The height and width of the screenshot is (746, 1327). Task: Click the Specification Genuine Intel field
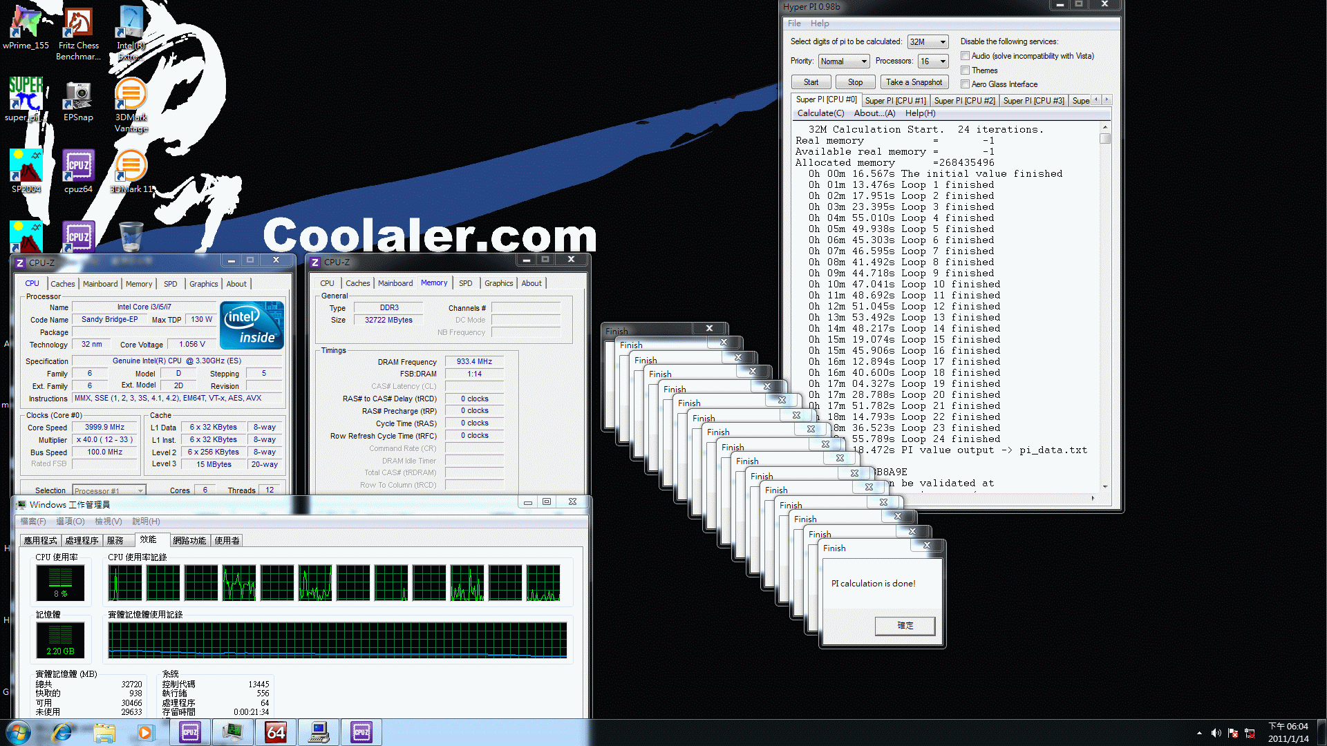(x=177, y=361)
